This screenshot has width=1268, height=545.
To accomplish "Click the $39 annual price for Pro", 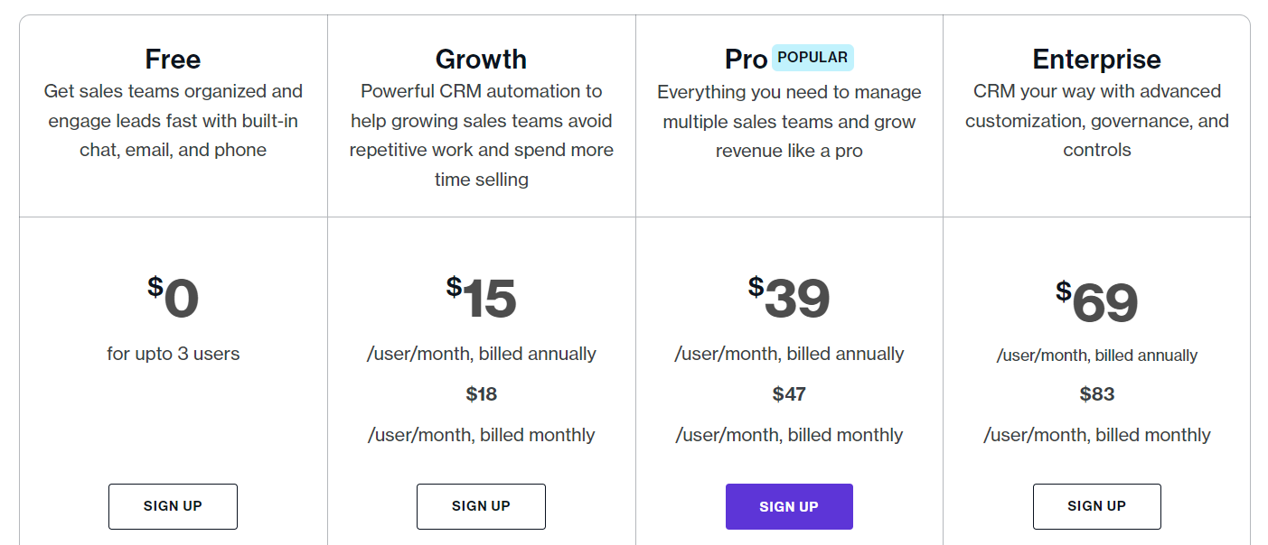I will click(x=789, y=299).
